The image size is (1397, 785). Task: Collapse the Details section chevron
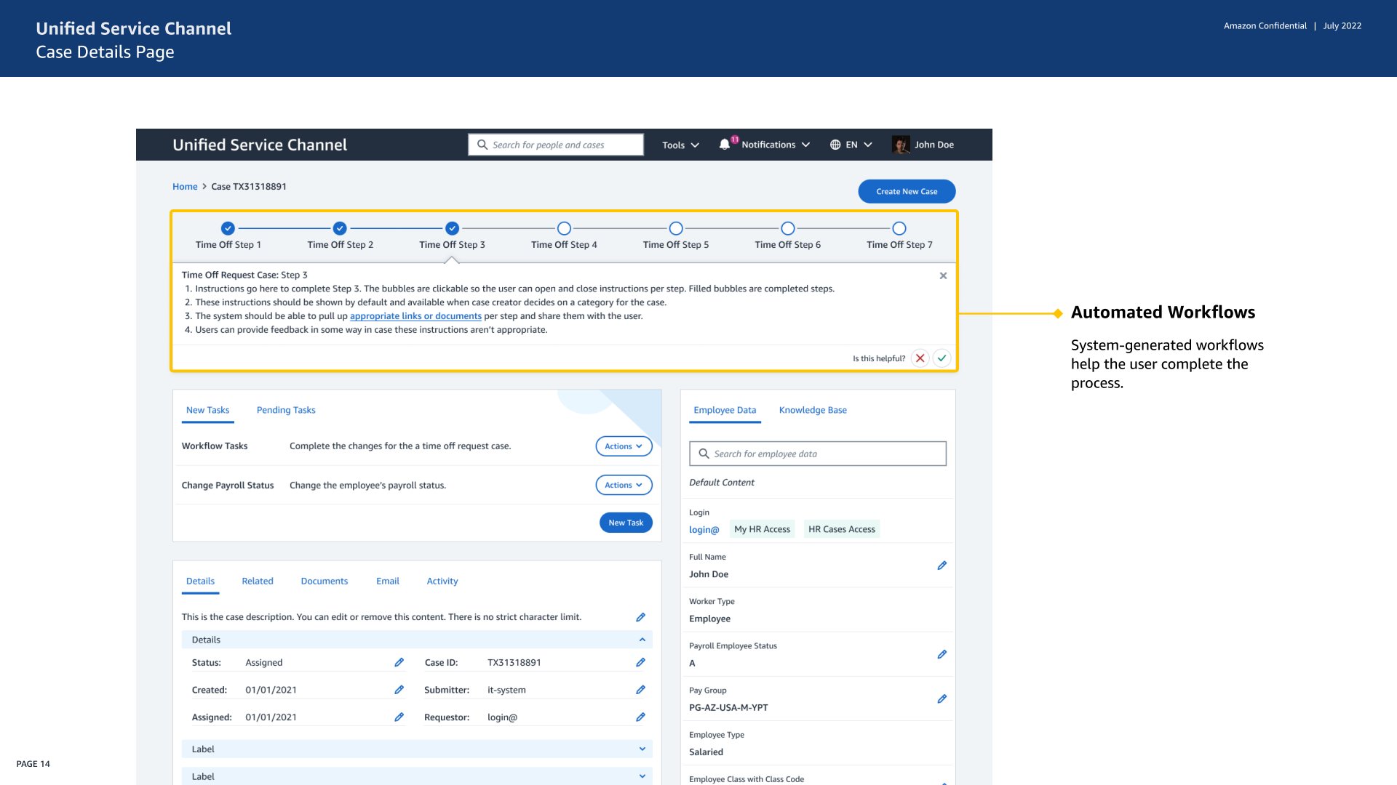(642, 640)
